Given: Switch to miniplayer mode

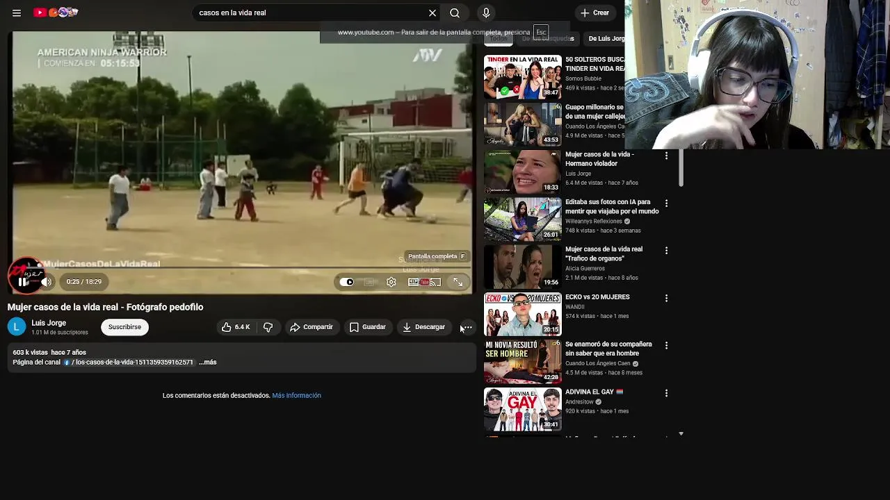Looking at the screenshot, I should [x=413, y=282].
